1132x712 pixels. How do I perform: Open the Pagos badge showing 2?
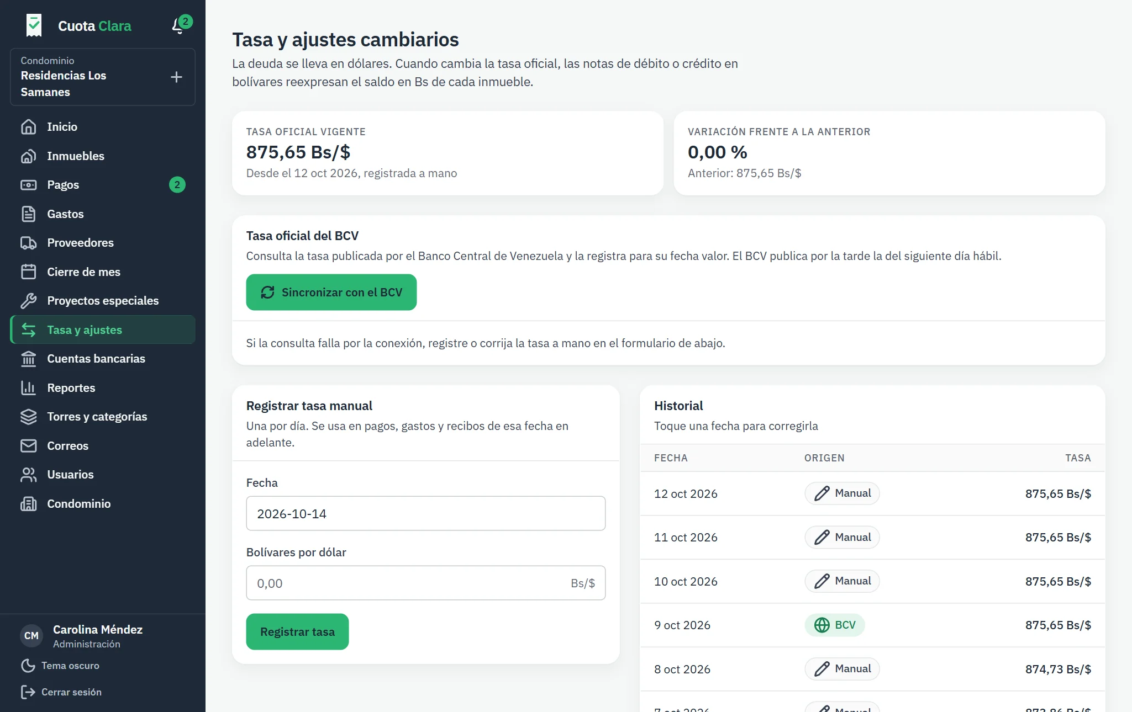pos(177,185)
